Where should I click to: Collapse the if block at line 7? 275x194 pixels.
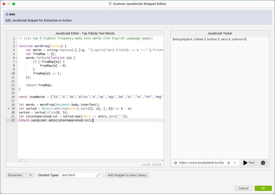(x=16, y=62)
